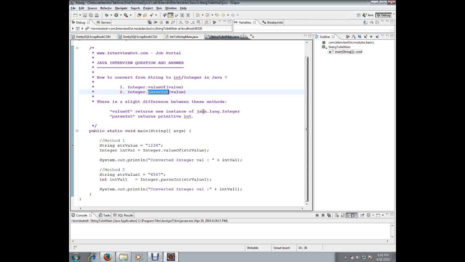Launch the Debug bug icon

click(x=106, y=15)
